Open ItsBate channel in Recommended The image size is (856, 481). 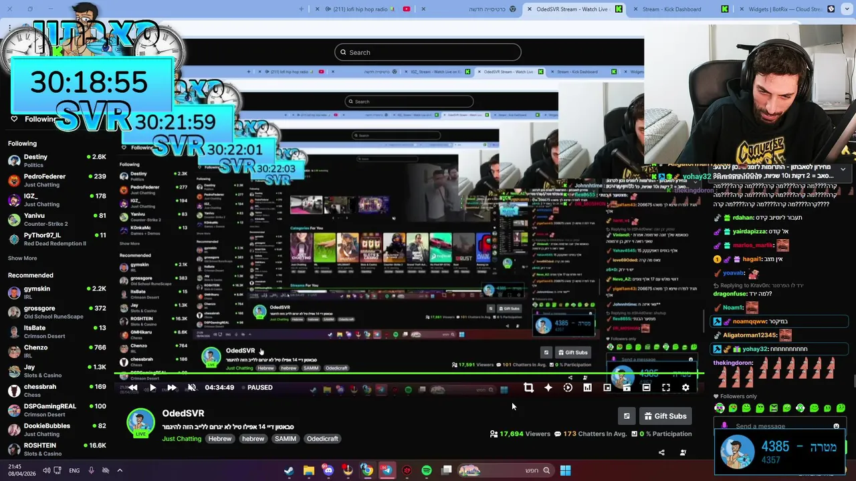[x=57, y=332]
